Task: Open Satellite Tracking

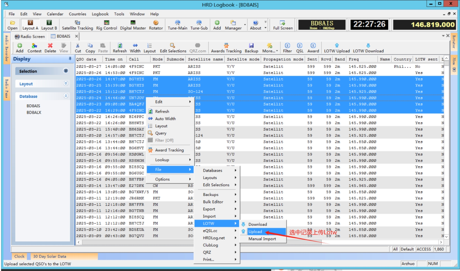Action: pyautogui.click(x=77, y=25)
